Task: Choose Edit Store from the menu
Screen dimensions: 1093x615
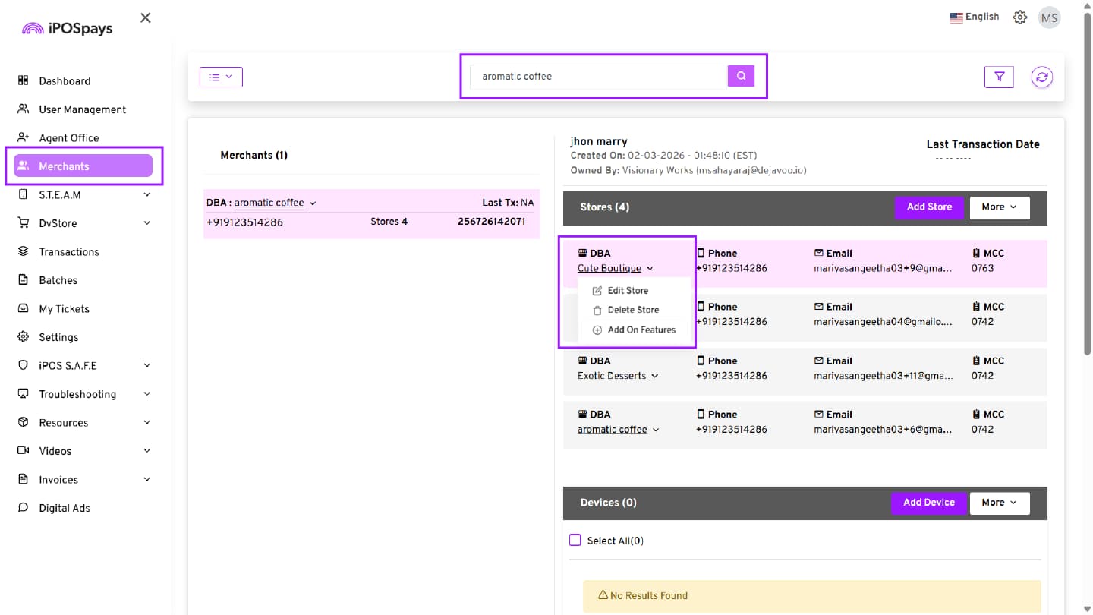Action: 627,290
